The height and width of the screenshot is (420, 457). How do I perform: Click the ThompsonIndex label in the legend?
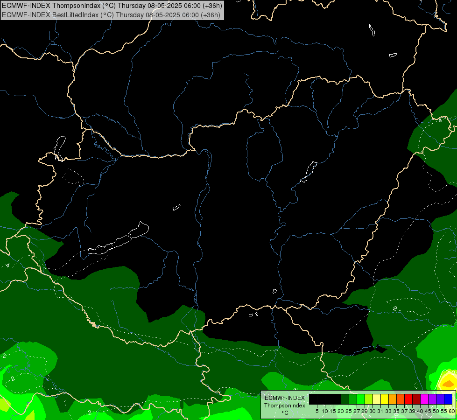click(284, 406)
